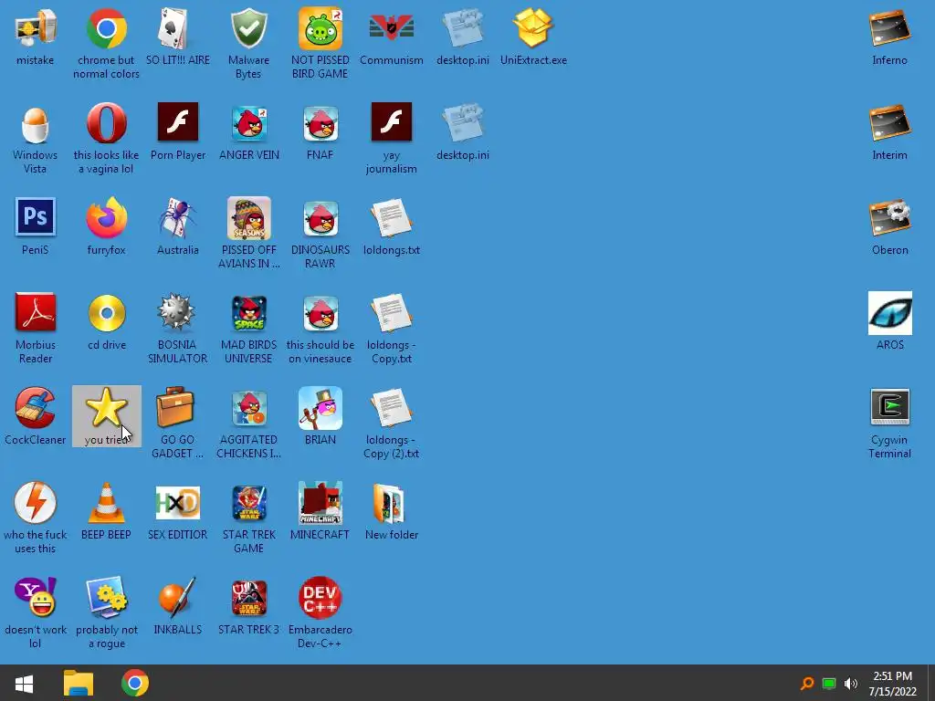Select the 'Porn Player' Flash icon
This screenshot has width=935, height=701.
[x=177, y=121]
